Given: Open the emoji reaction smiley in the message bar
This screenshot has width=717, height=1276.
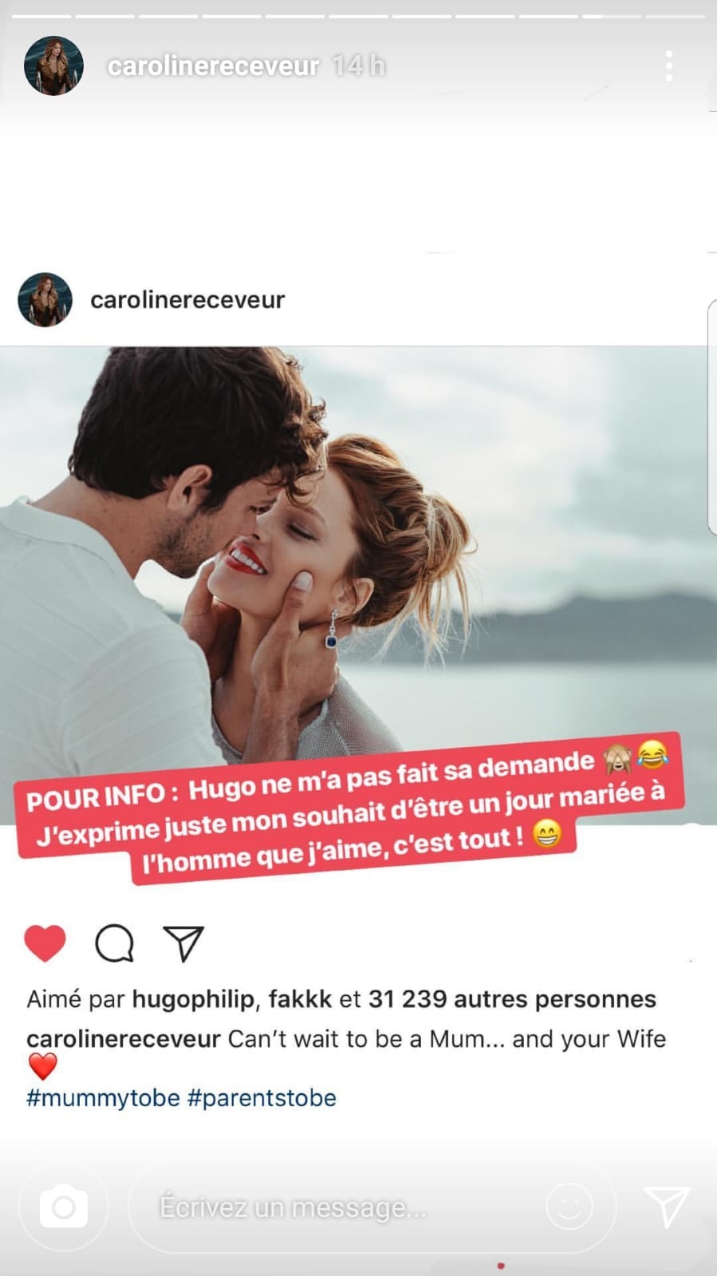Looking at the screenshot, I should 569,1207.
